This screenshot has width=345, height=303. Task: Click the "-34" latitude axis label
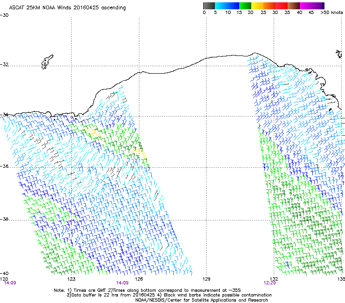point(4,115)
